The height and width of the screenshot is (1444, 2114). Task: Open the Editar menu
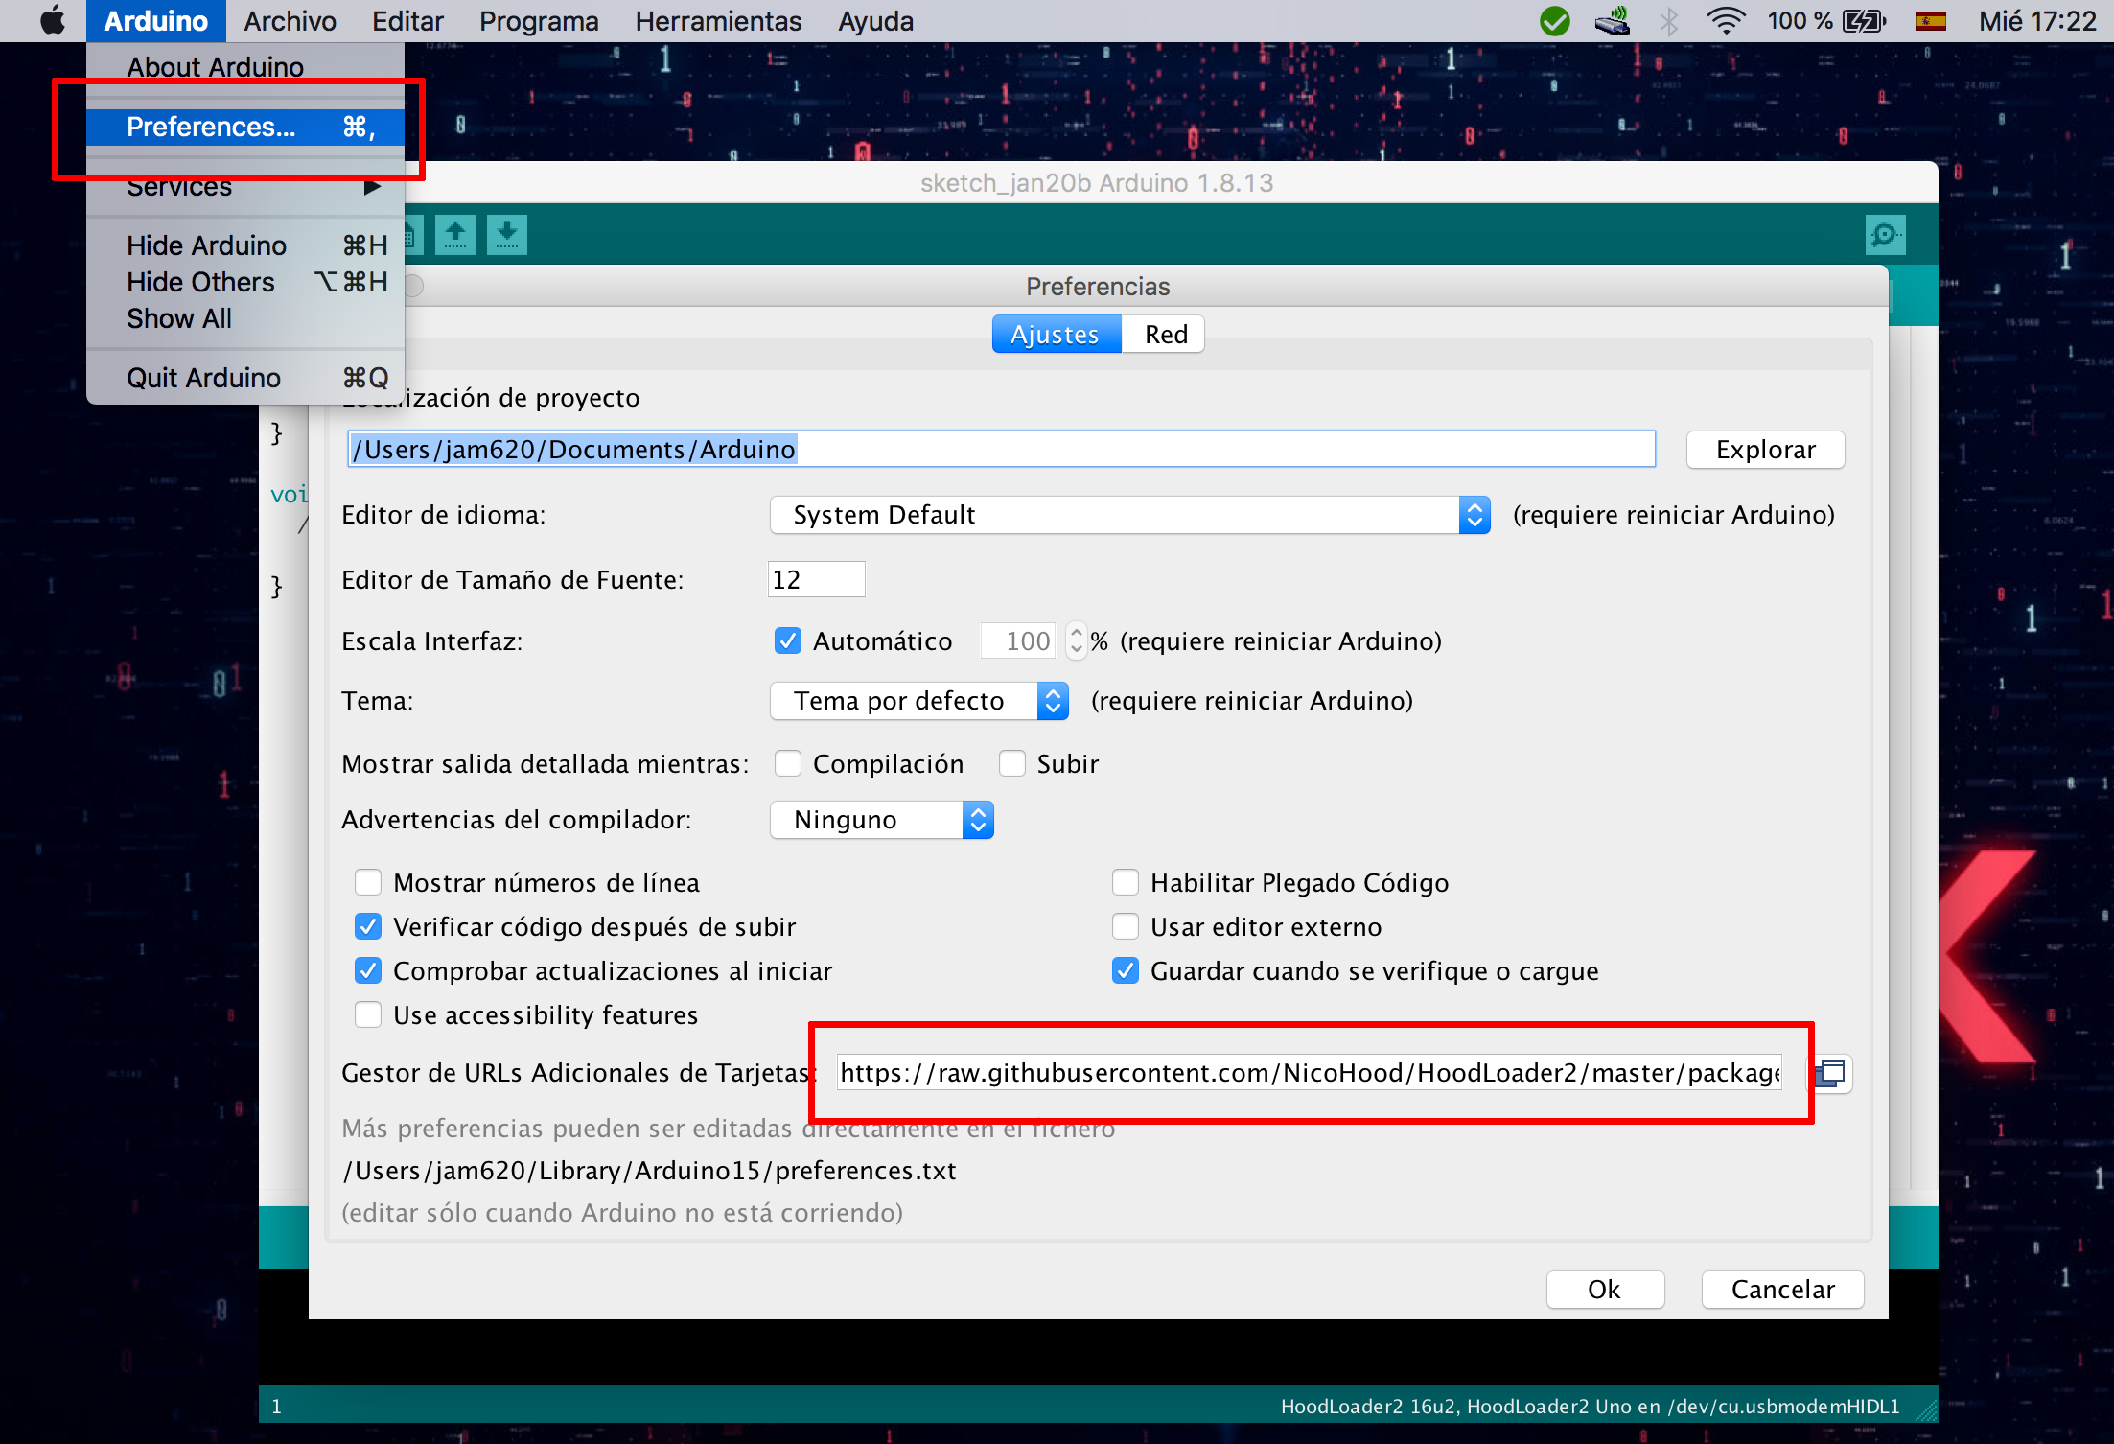pos(407,21)
